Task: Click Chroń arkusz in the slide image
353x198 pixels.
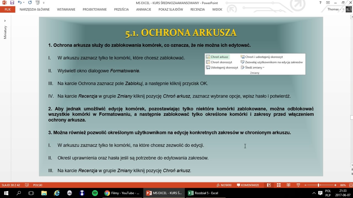Action: click(x=217, y=57)
